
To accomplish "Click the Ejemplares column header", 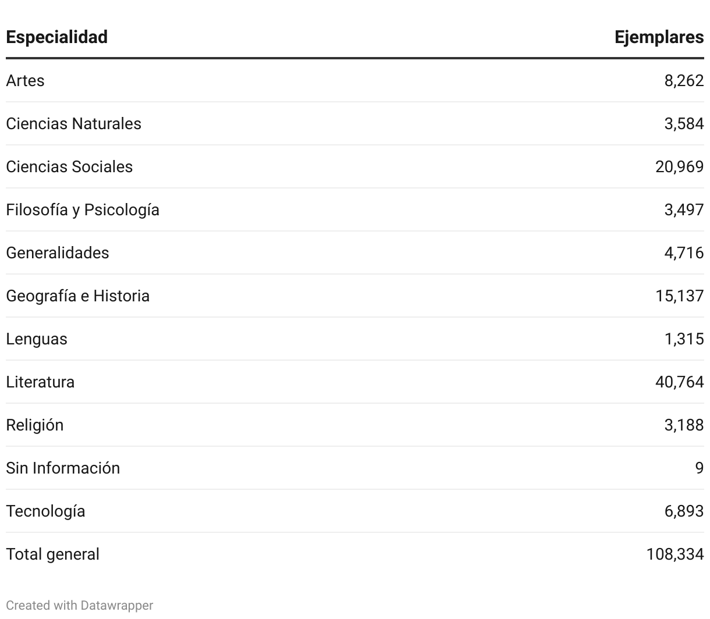I will point(659,37).
